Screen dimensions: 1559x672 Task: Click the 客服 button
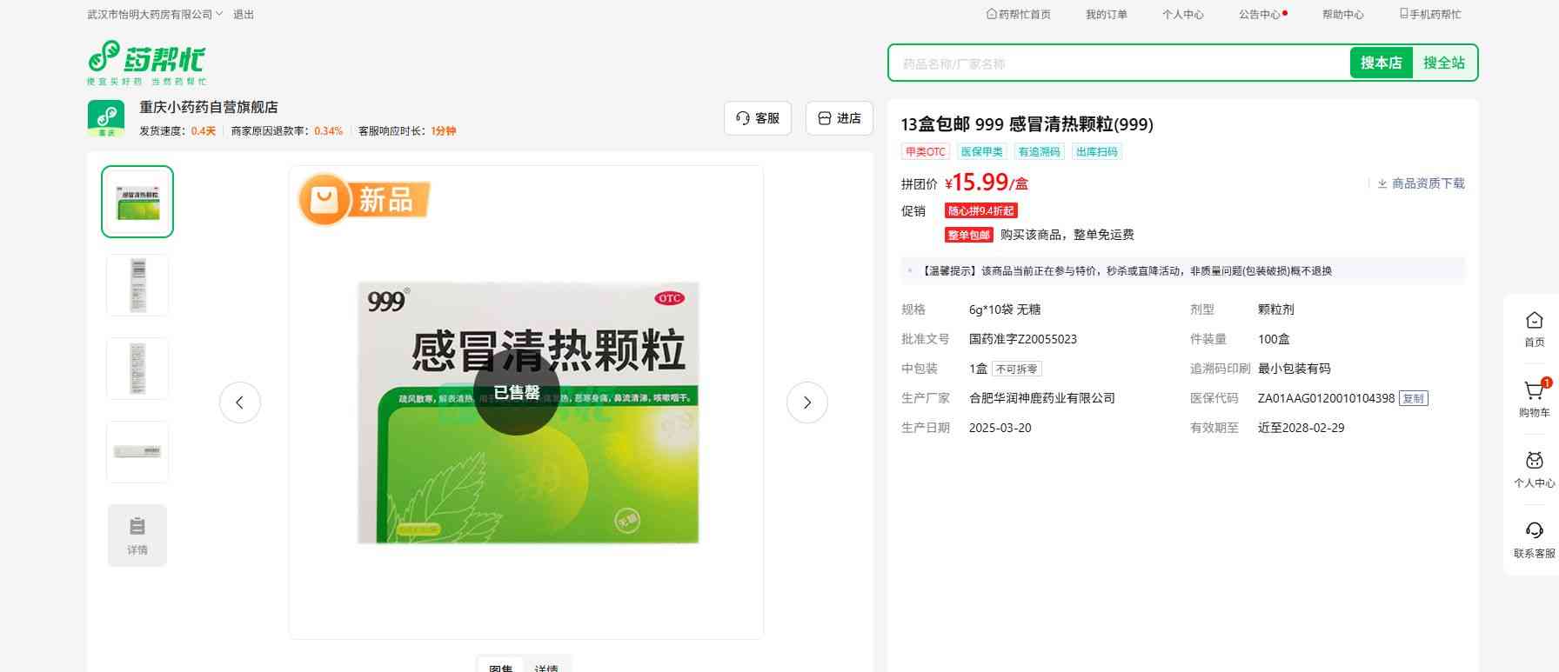click(757, 118)
